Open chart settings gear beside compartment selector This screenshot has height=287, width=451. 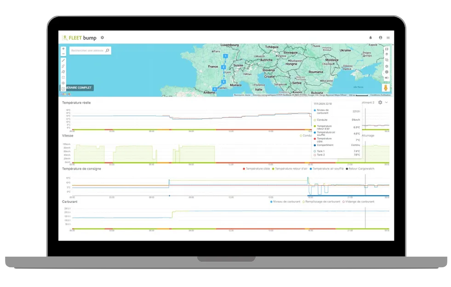tap(380, 103)
